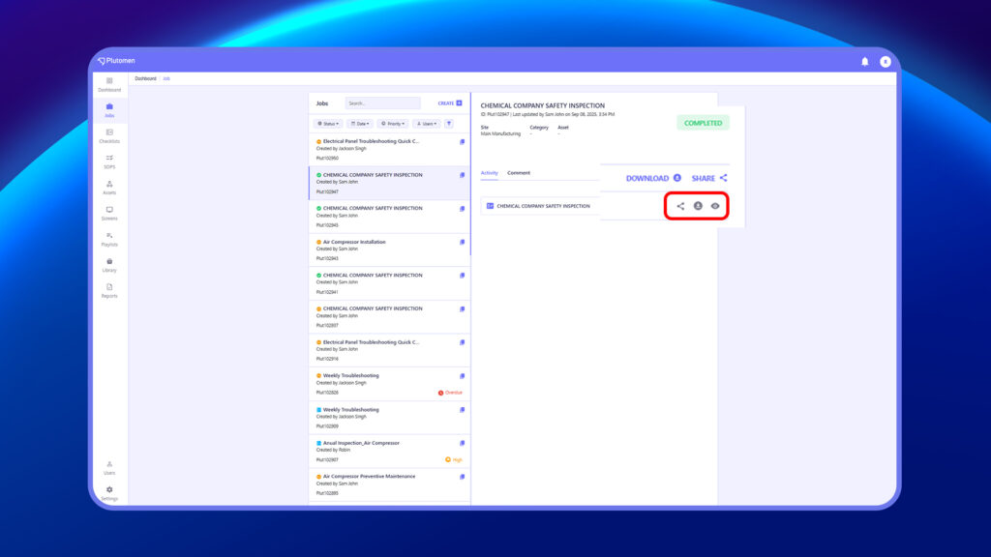Click the Dashboard breadcrumb link
The image size is (991, 557).
pyautogui.click(x=145, y=79)
